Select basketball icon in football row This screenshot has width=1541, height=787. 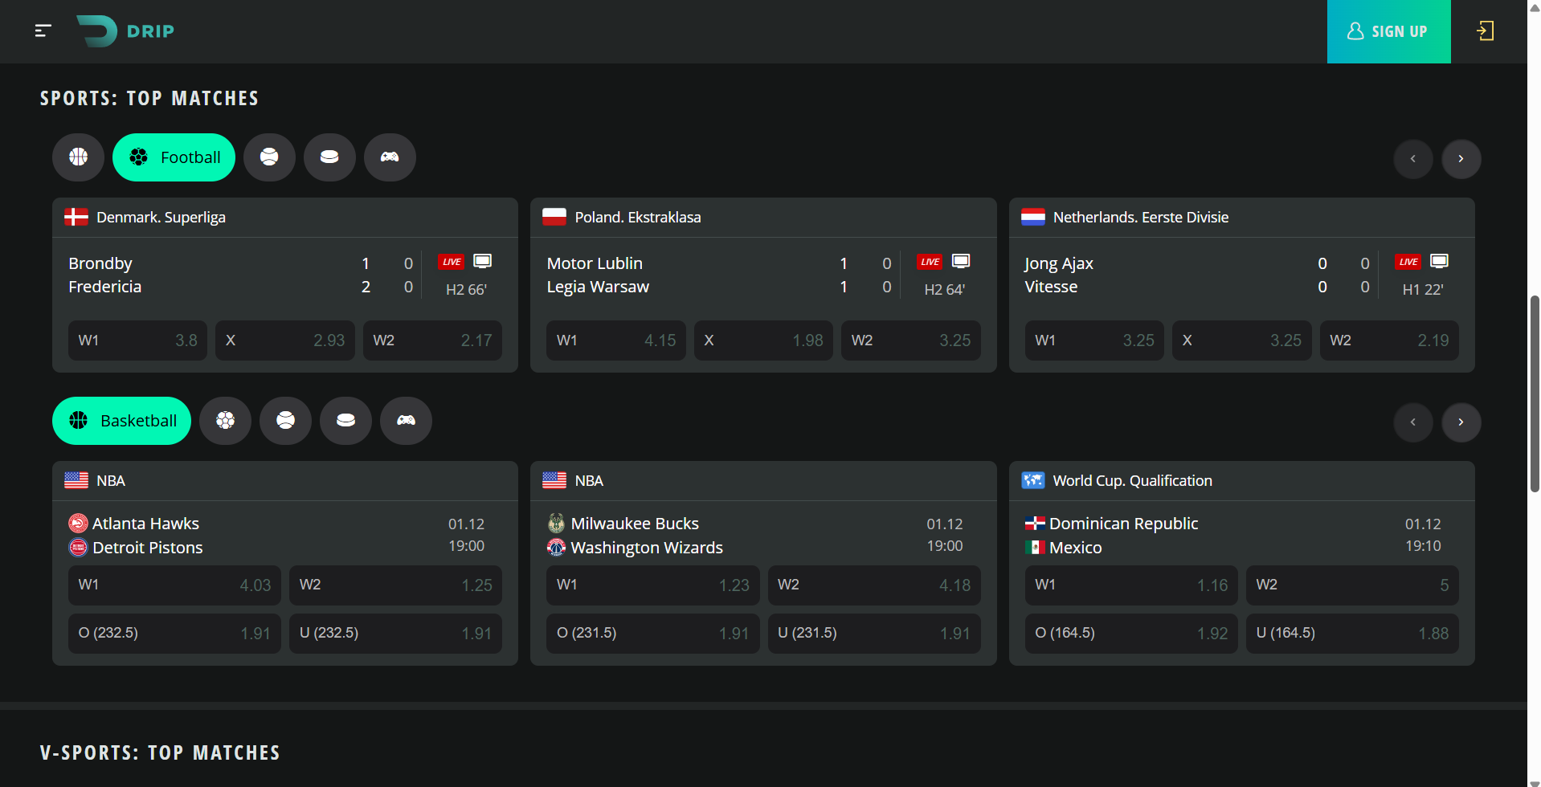[78, 157]
